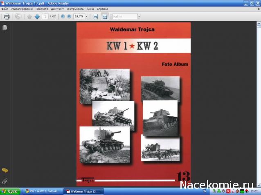Click the vertical scrollbar thumb
This screenshot has width=261, height=195.
click(259, 27)
